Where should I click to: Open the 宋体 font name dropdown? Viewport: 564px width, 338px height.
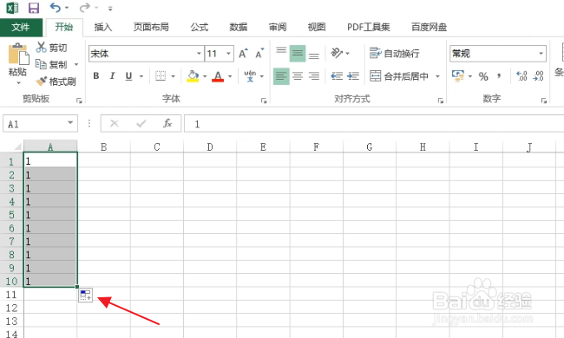click(199, 54)
